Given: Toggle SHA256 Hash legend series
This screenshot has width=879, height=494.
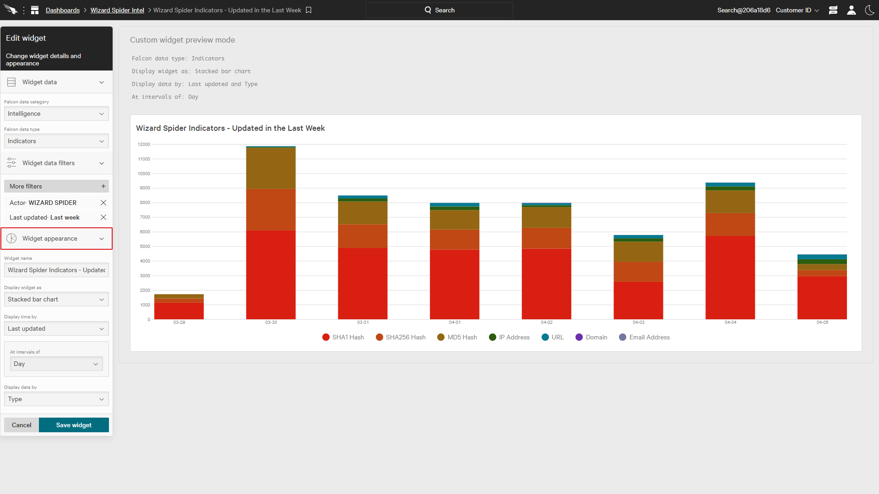Looking at the screenshot, I should pos(401,337).
